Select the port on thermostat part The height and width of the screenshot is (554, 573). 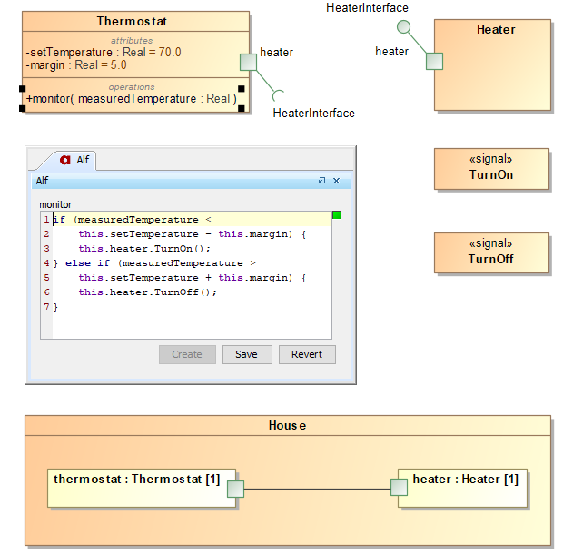(235, 490)
